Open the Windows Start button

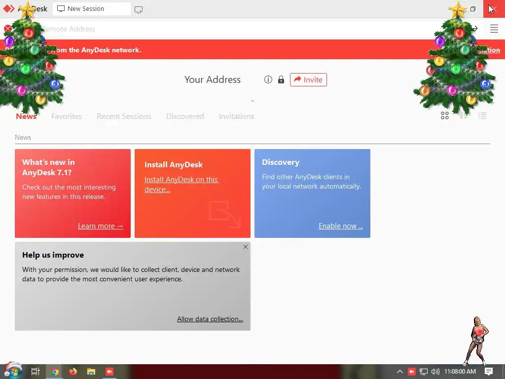point(13,371)
